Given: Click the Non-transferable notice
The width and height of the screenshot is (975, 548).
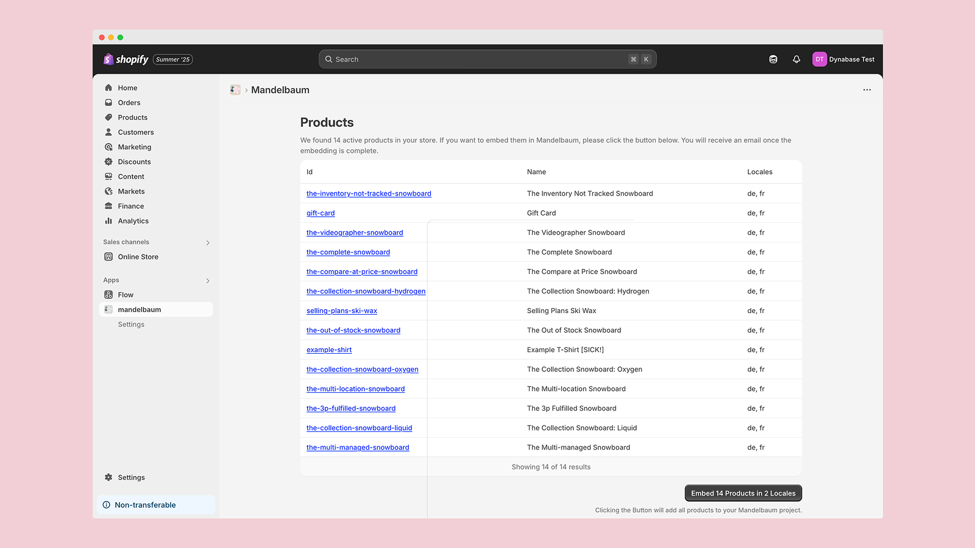Looking at the screenshot, I should click(x=156, y=505).
